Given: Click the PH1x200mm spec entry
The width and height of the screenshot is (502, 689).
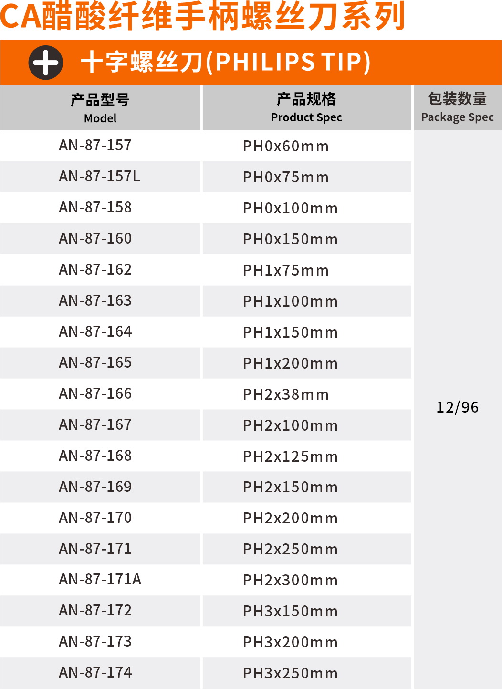Looking at the screenshot, I should click(x=290, y=363).
